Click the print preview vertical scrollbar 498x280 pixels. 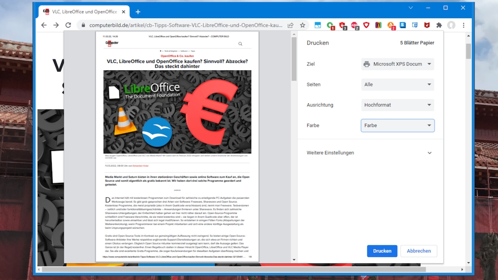[x=294, y=59]
